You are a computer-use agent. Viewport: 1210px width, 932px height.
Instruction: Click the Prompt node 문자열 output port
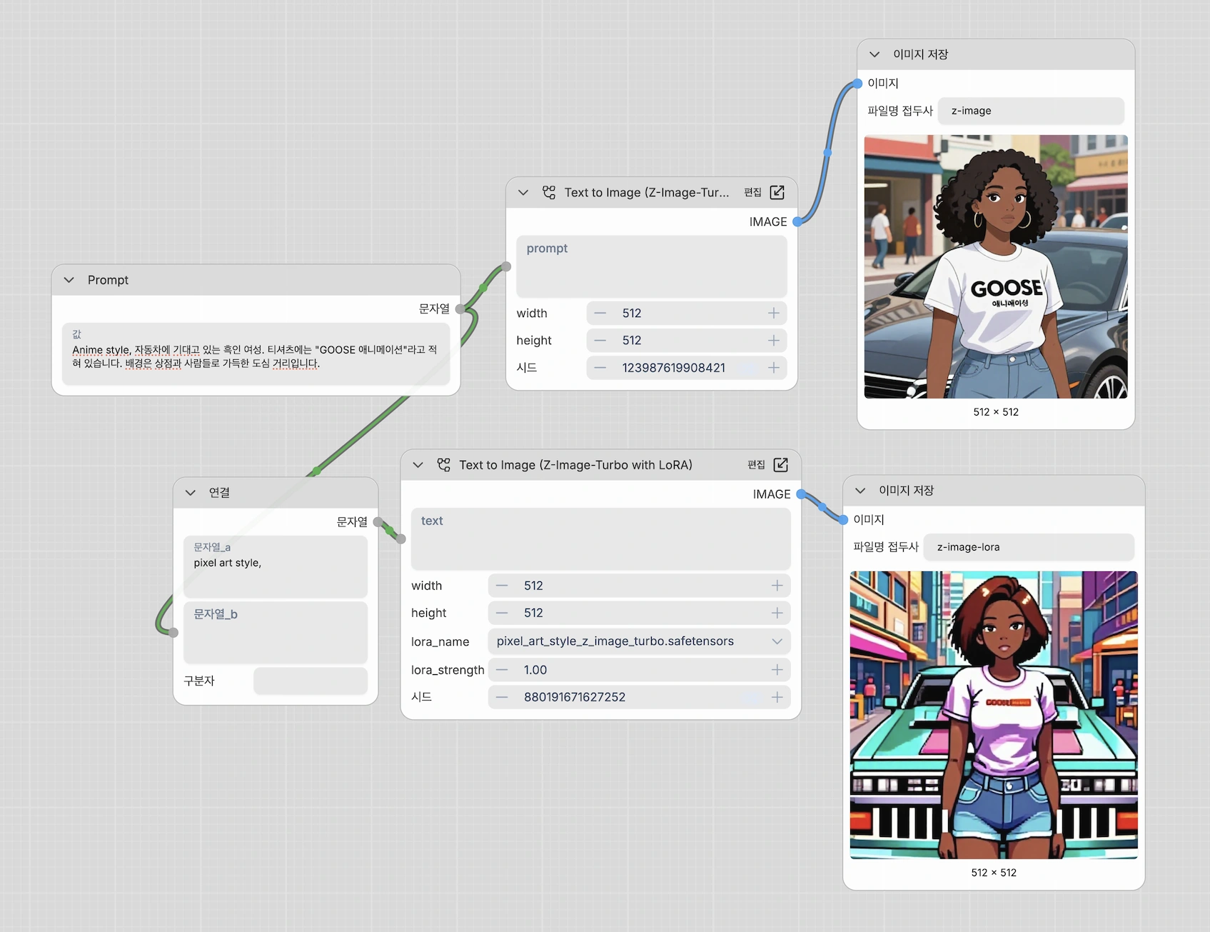coord(460,309)
